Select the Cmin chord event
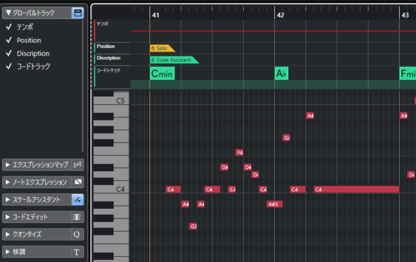The image size is (416, 262). point(162,73)
